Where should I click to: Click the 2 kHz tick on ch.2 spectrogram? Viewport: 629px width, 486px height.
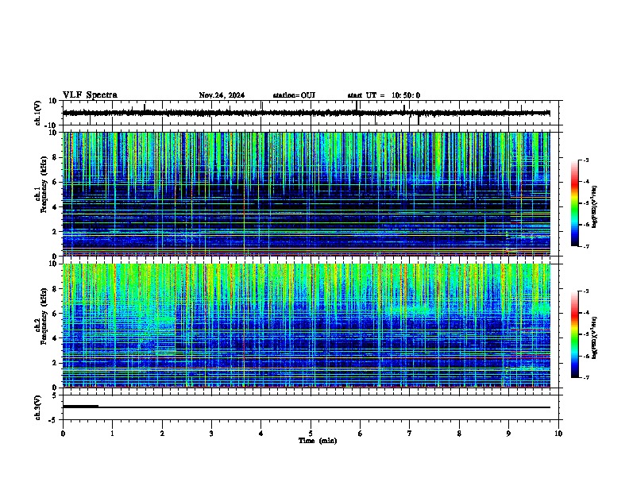coord(55,363)
